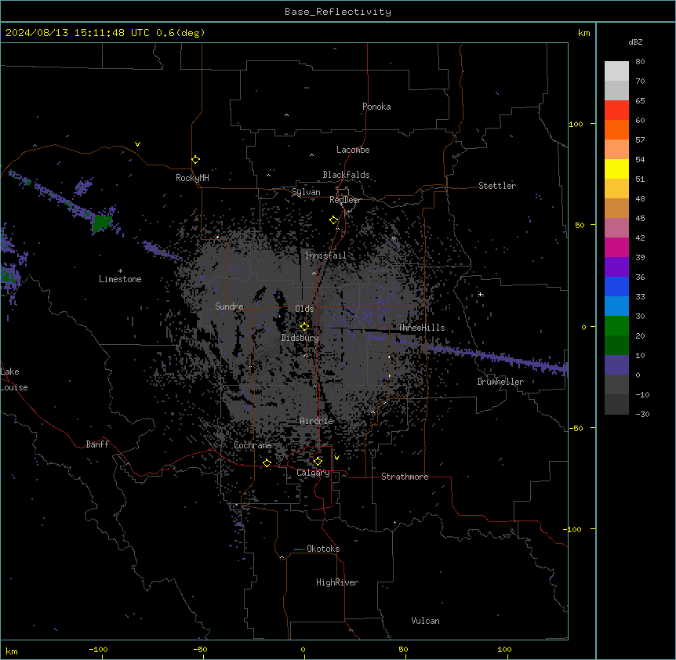Click the yellow station marker near RockyMH
Screen dimensions: 676x660
click(x=196, y=160)
